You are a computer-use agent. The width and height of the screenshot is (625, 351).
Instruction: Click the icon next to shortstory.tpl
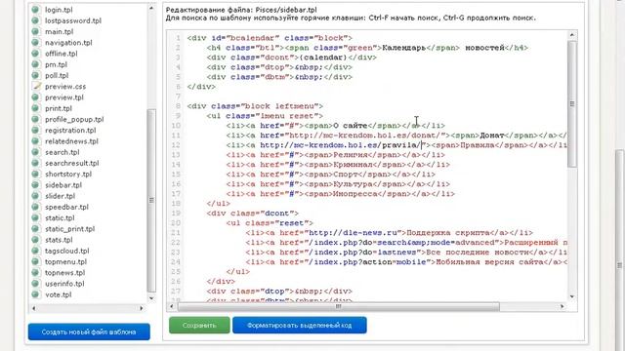pos(35,174)
